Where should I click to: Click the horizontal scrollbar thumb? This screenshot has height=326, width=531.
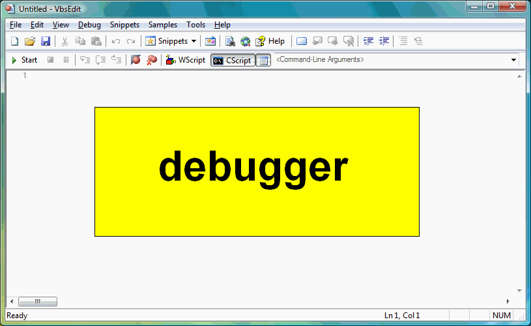pyautogui.click(x=37, y=301)
